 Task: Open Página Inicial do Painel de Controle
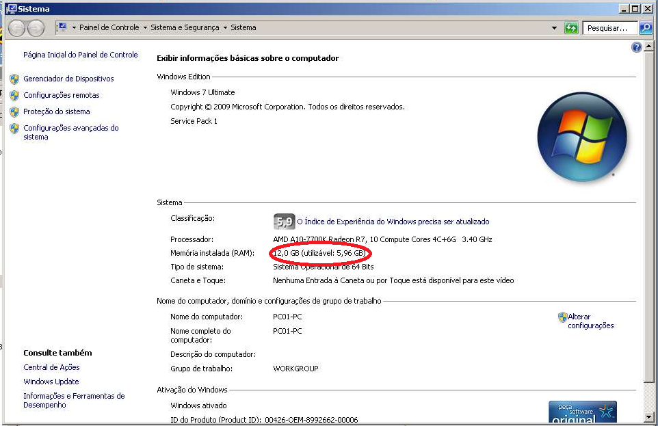pyautogui.click(x=81, y=55)
